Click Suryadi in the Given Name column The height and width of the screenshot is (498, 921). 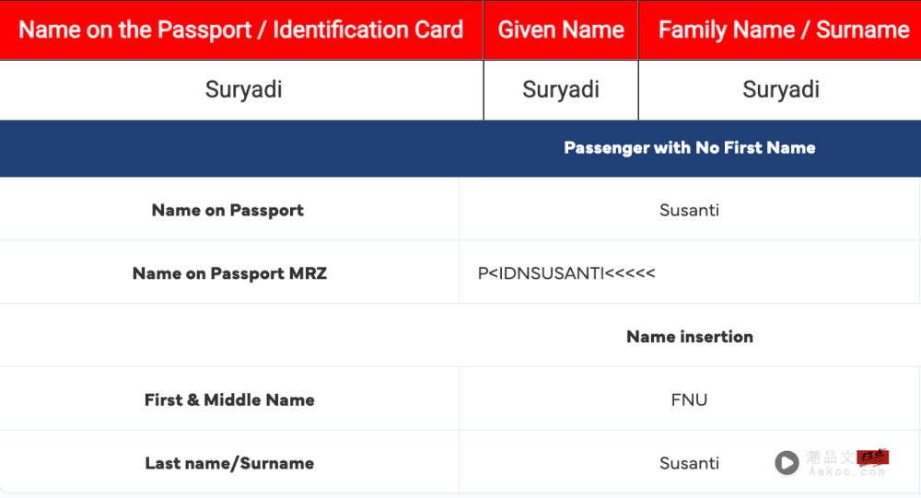click(560, 90)
